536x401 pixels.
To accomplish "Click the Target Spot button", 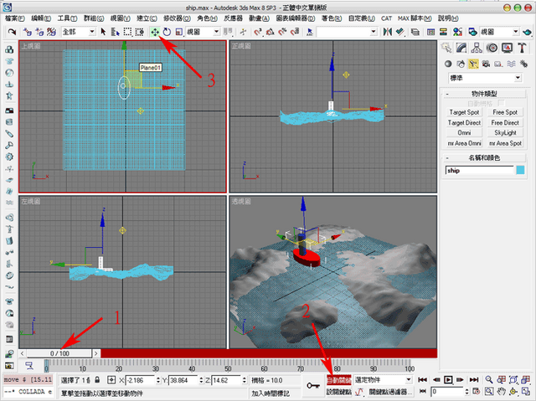I will (464, 112).
